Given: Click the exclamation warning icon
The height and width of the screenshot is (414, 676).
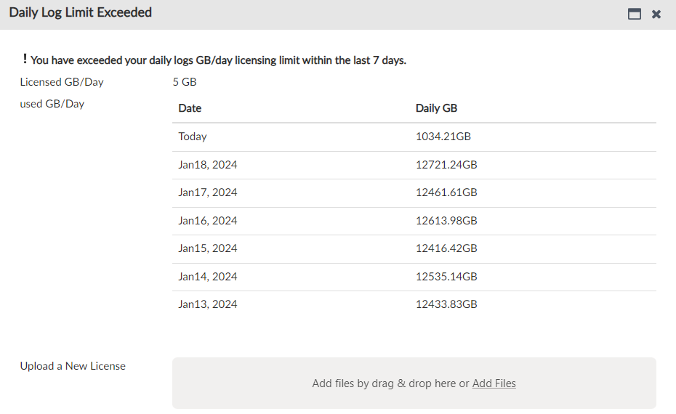Looking at the screenshot, I should tap(25, 60).
